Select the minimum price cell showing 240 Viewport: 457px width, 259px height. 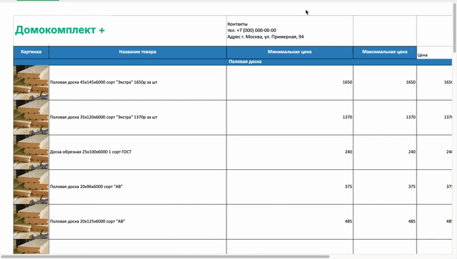coord(290,152)
